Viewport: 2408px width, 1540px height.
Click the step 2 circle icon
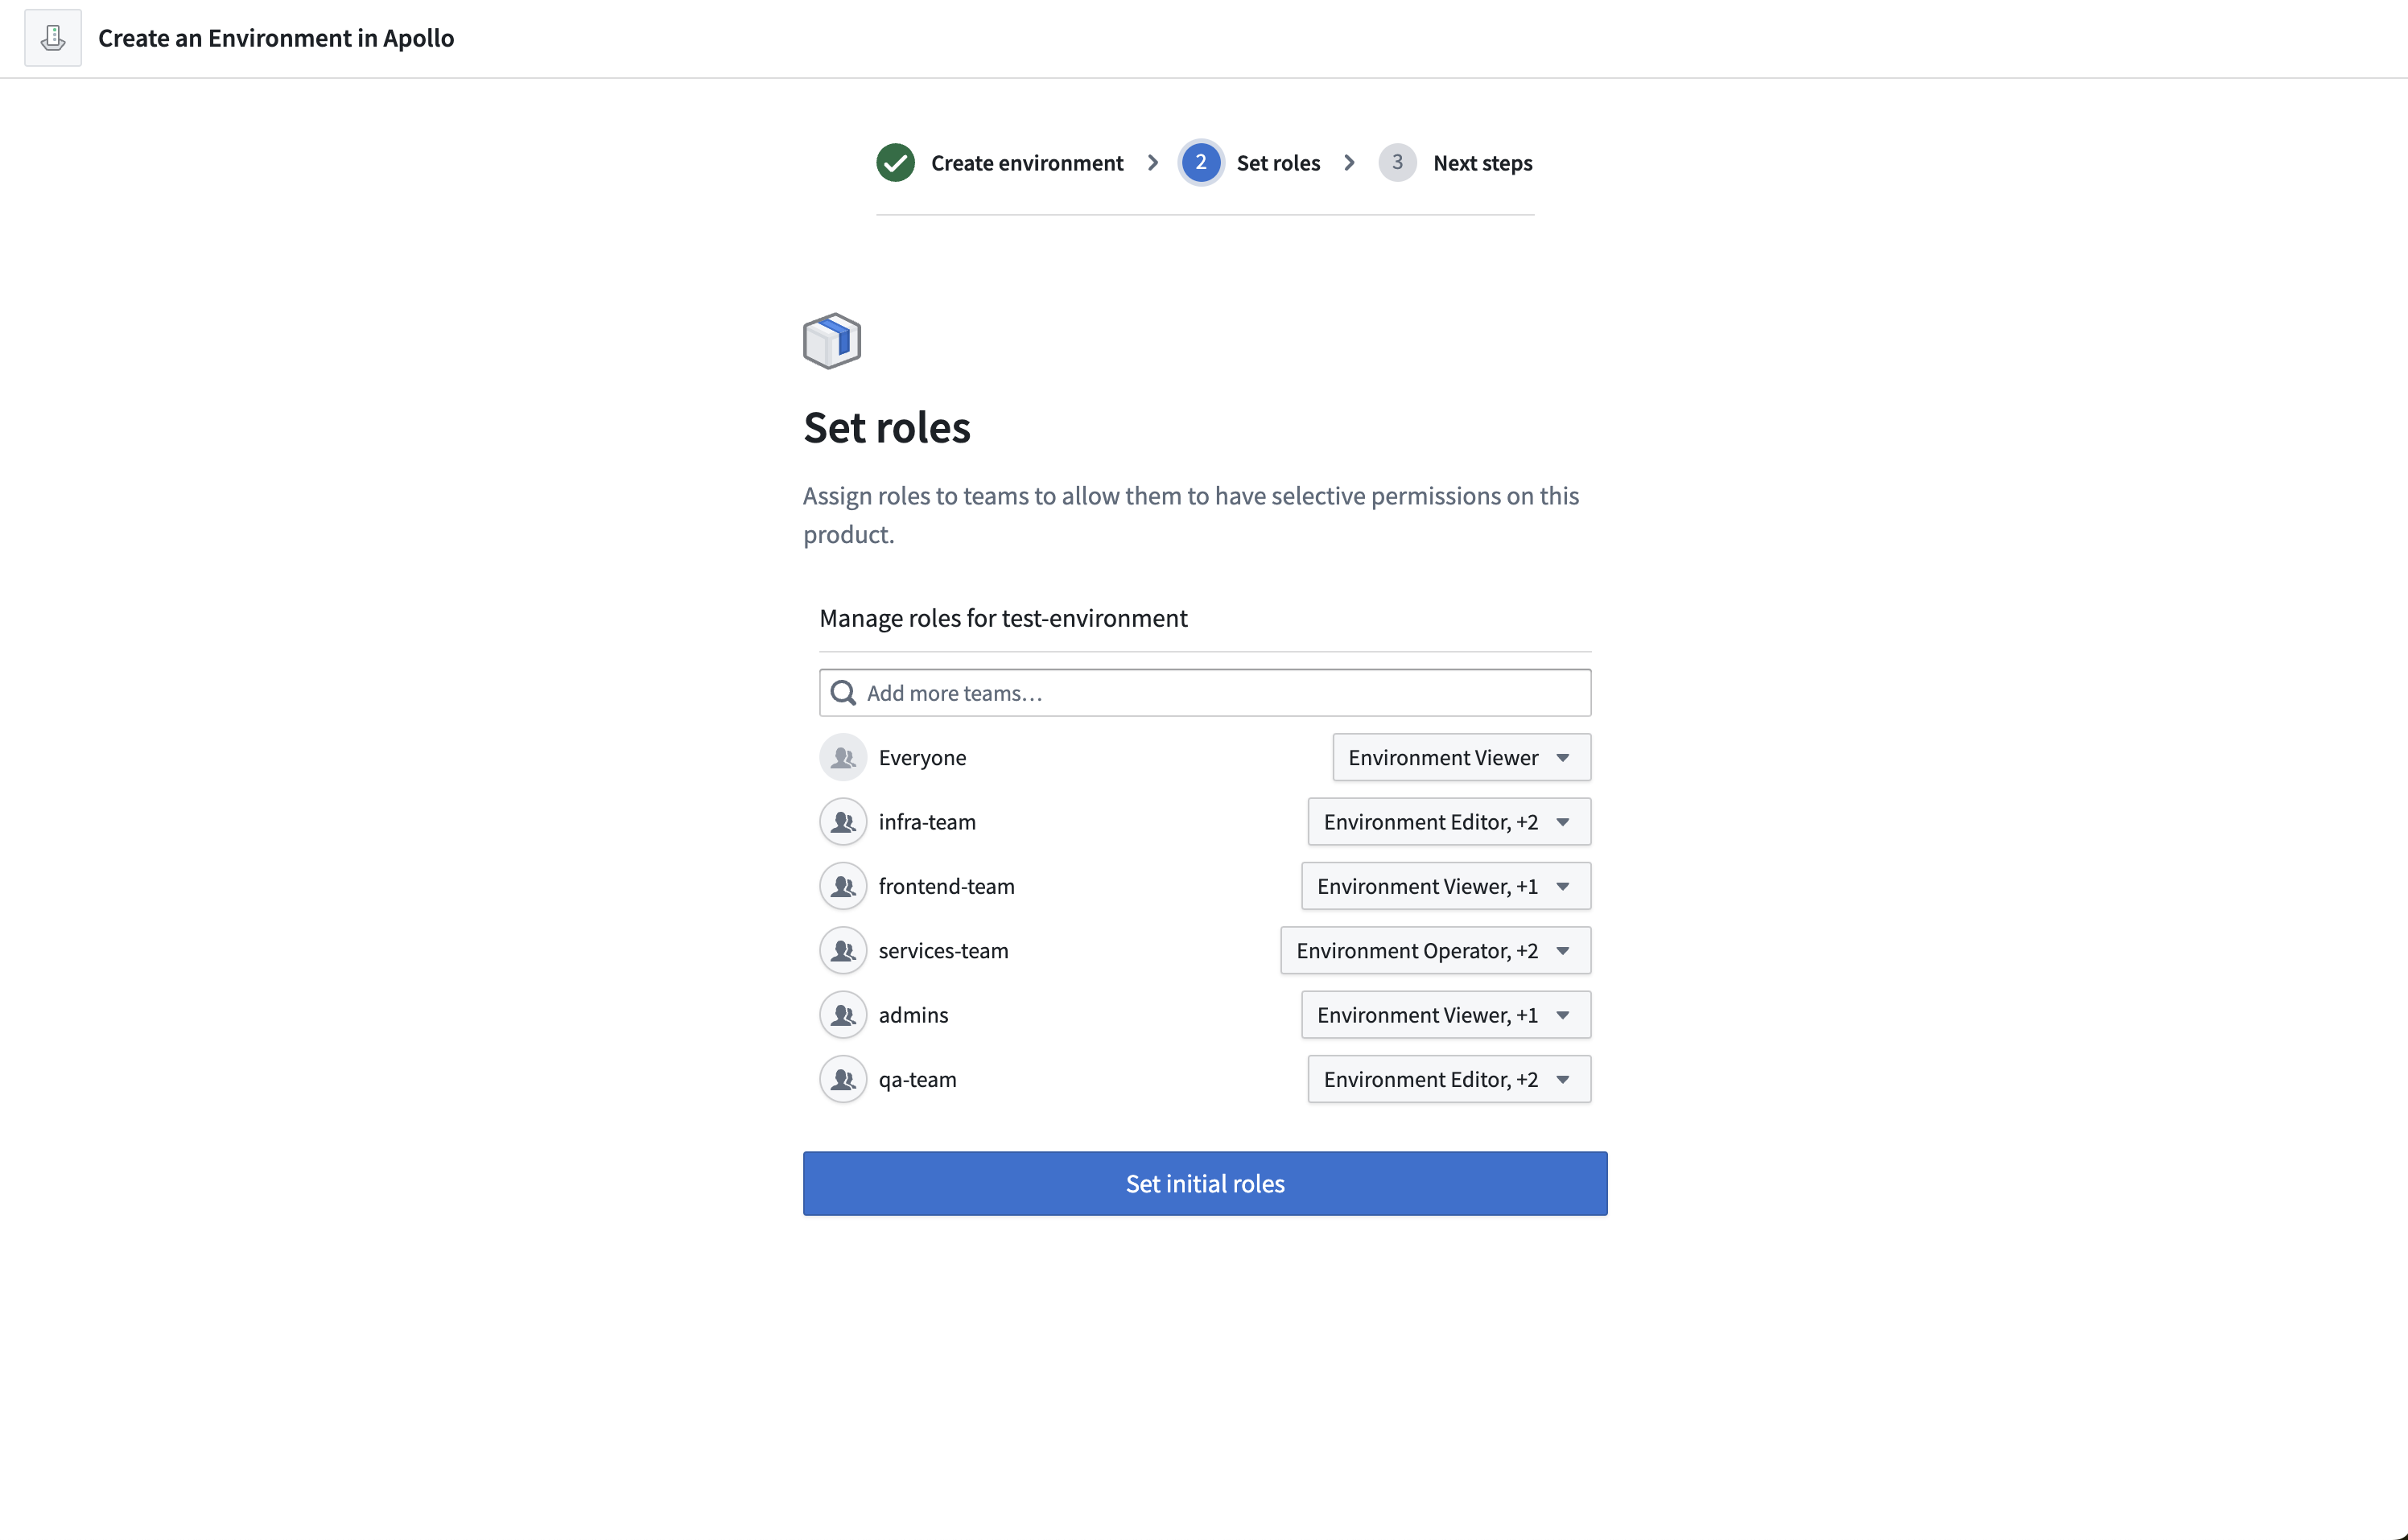pos(1200,163)
